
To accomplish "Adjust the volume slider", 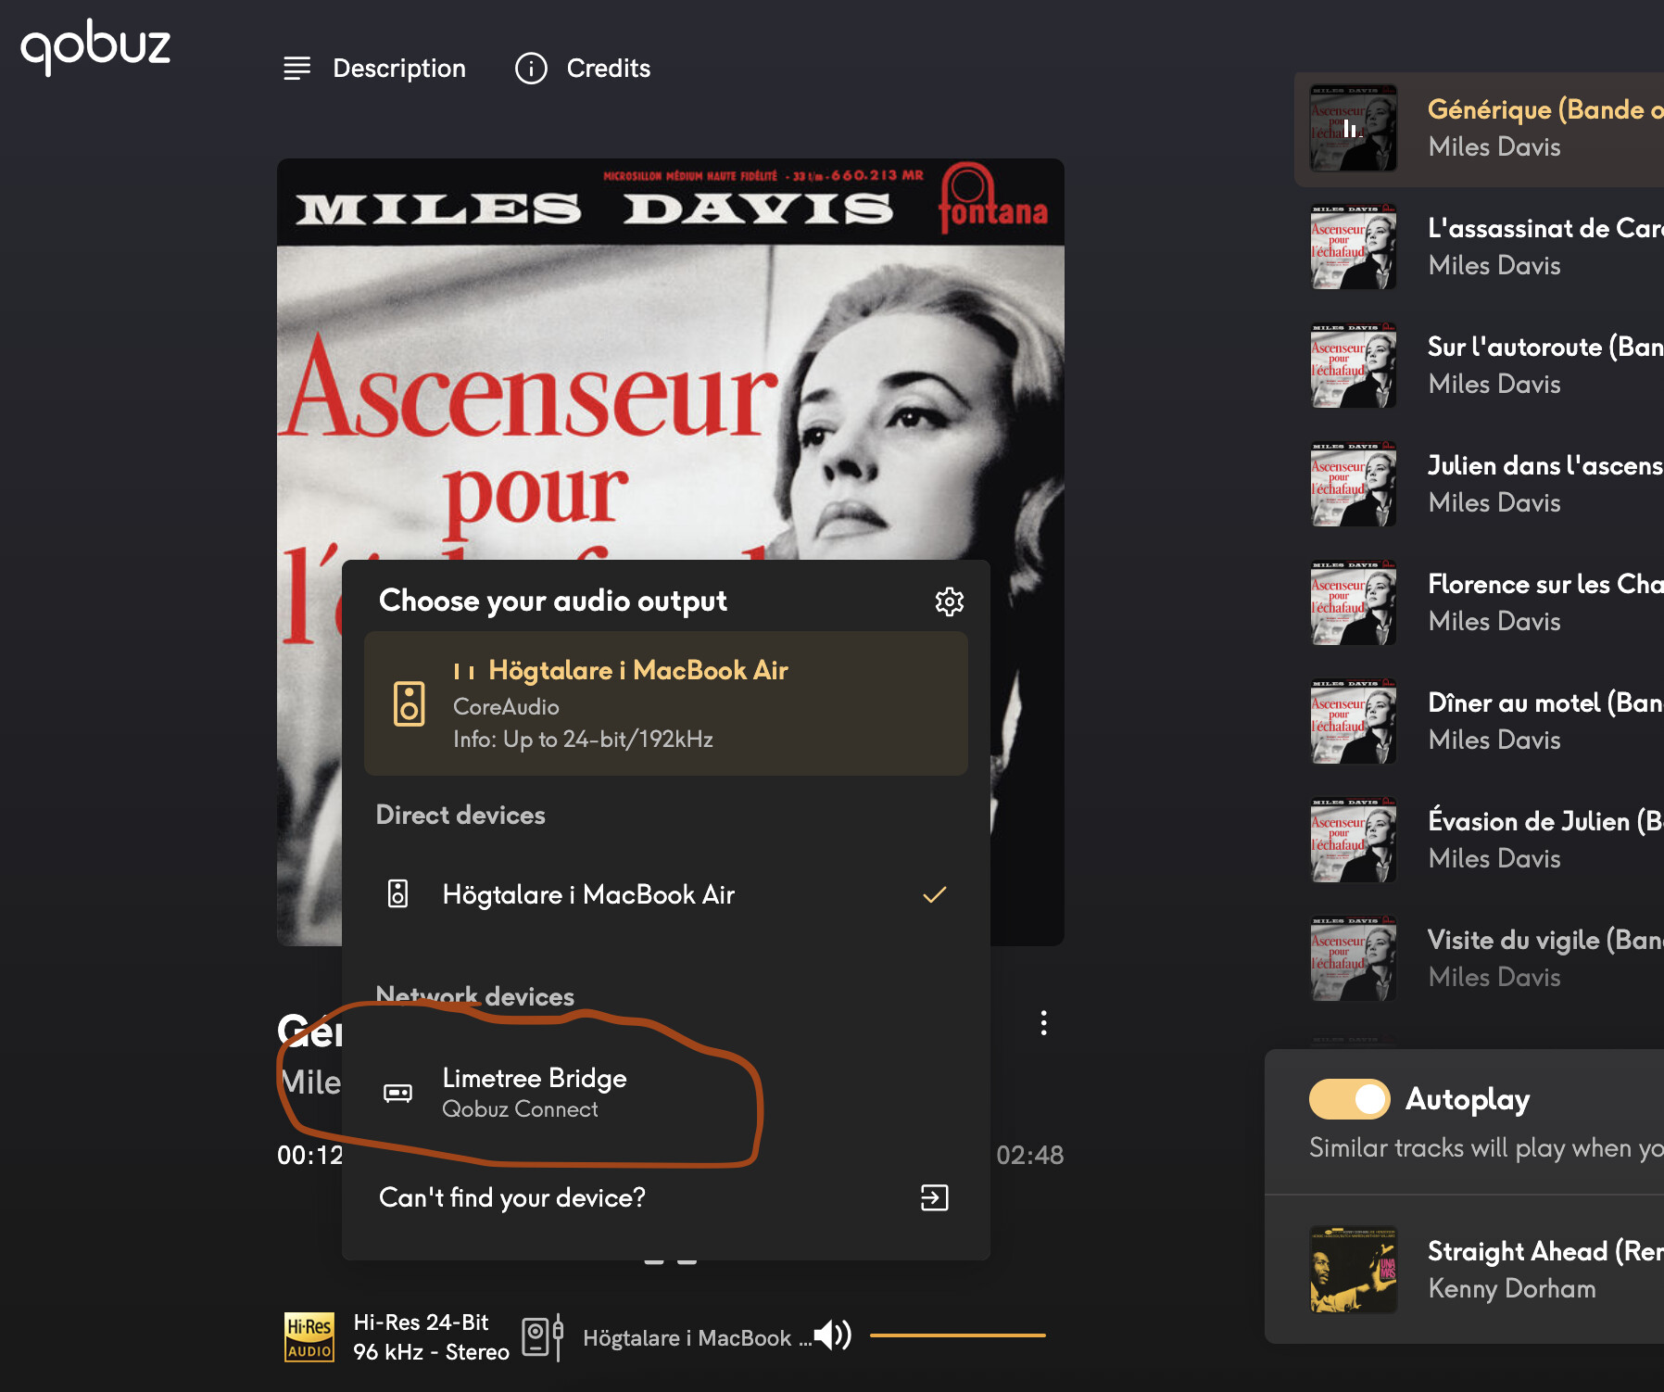I will click(x=957, y=1335).
